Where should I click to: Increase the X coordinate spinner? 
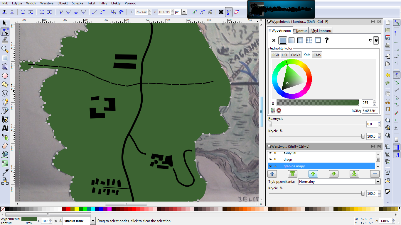coord(150,11)
